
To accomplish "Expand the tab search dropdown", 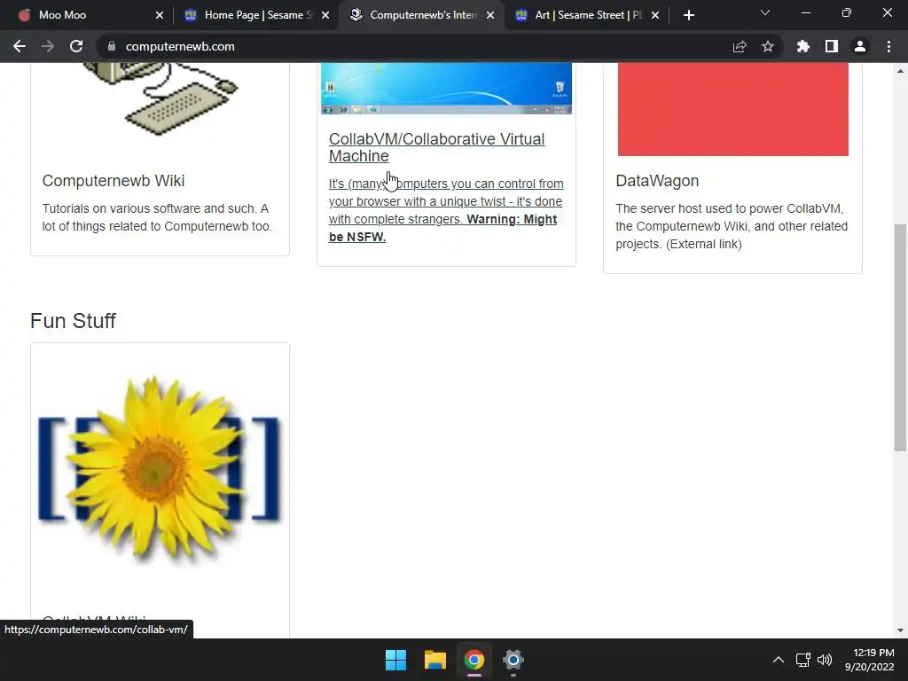I will 765,12.
